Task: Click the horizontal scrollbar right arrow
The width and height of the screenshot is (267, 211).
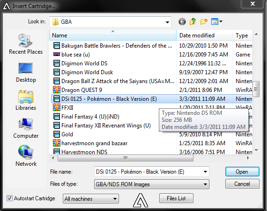Action: [x=248, y=158]
